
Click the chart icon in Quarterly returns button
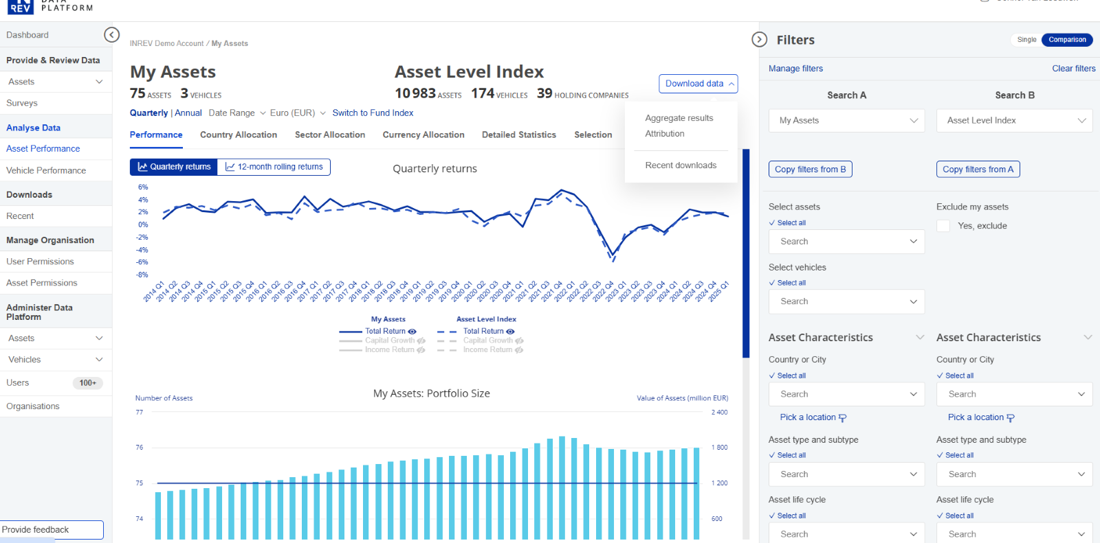point(142,167)
